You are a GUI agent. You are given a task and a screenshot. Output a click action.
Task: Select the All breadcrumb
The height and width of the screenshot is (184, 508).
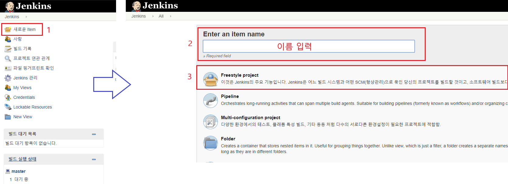161,16
